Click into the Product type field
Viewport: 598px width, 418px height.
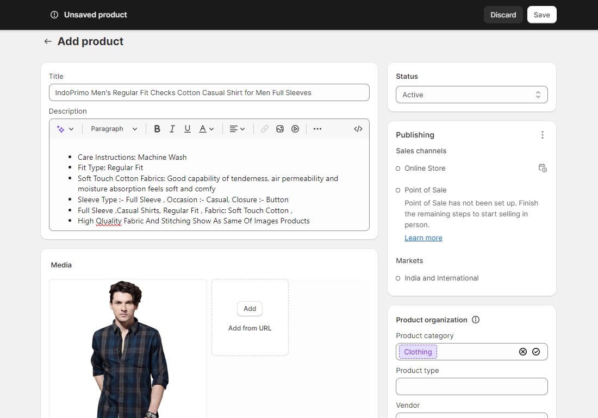coord(472,386)
